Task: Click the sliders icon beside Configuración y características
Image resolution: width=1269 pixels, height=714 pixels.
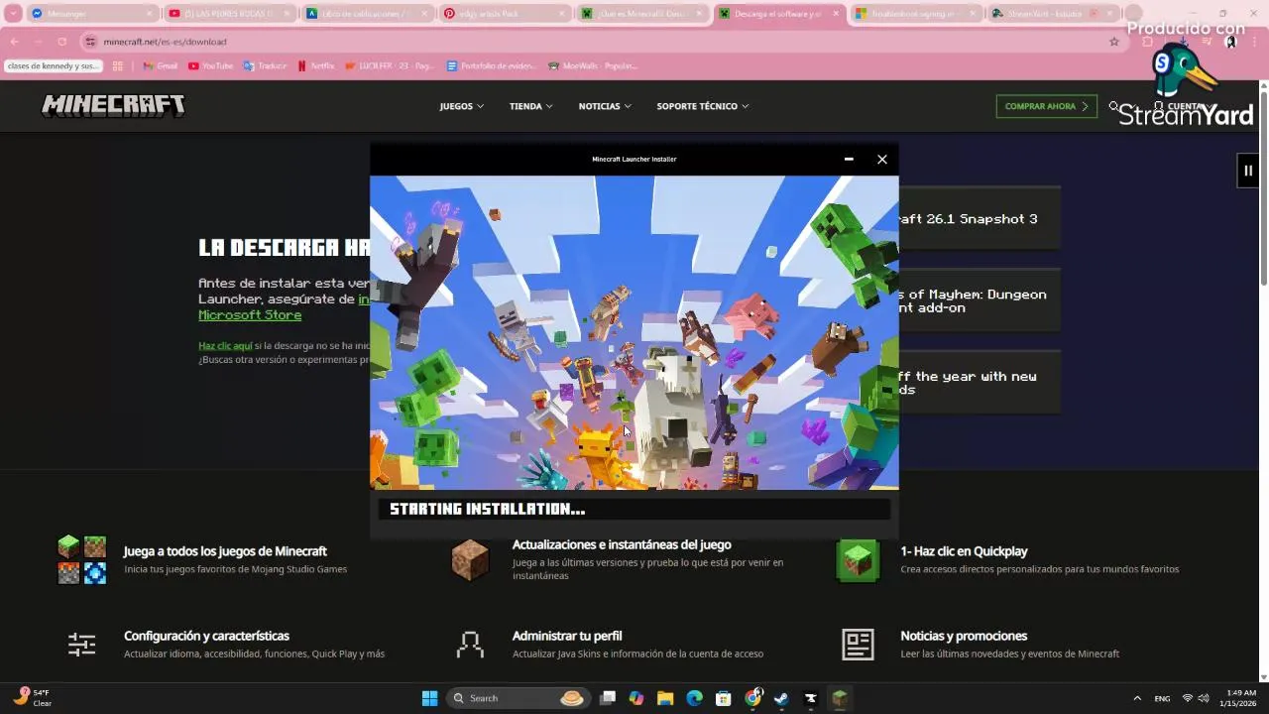Action: pos(81,645)
